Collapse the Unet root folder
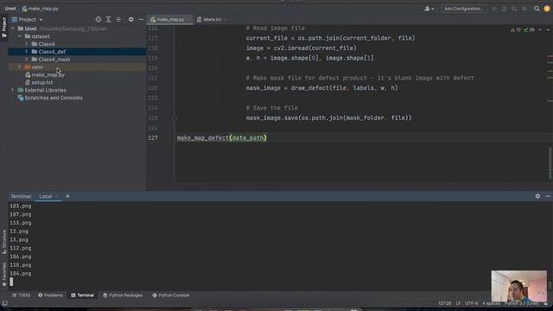The image size is (553, 311). click(13, 29)
